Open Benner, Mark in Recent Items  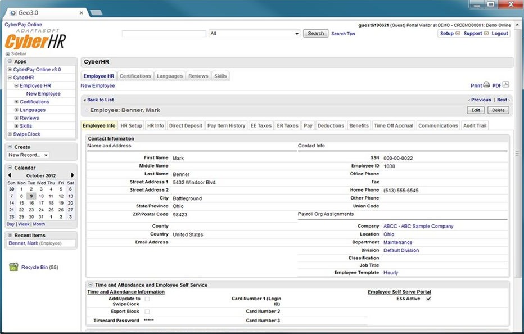[x=24, y=243]
